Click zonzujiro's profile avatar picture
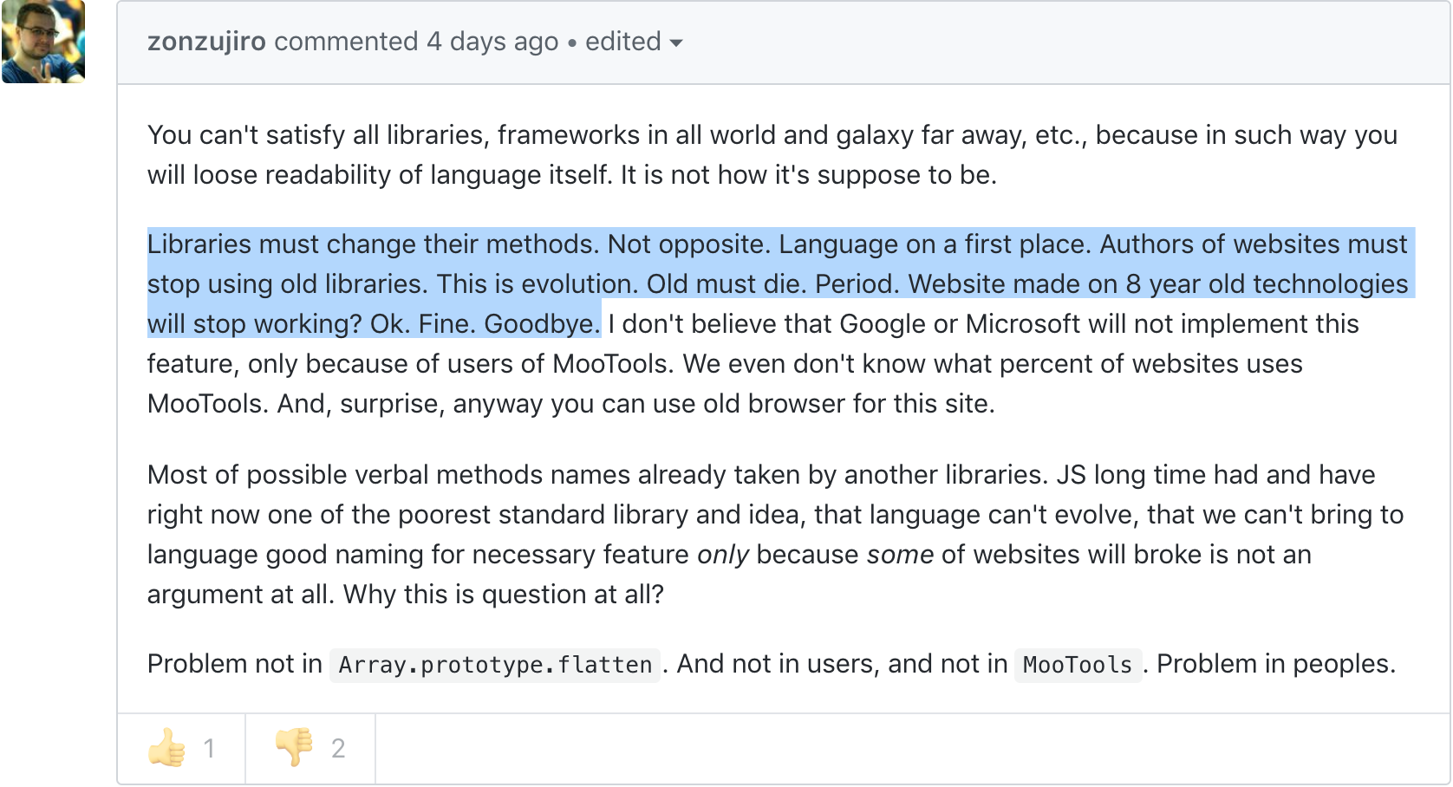The width and height of the screenshot is (1453, 787). (43, 42)
